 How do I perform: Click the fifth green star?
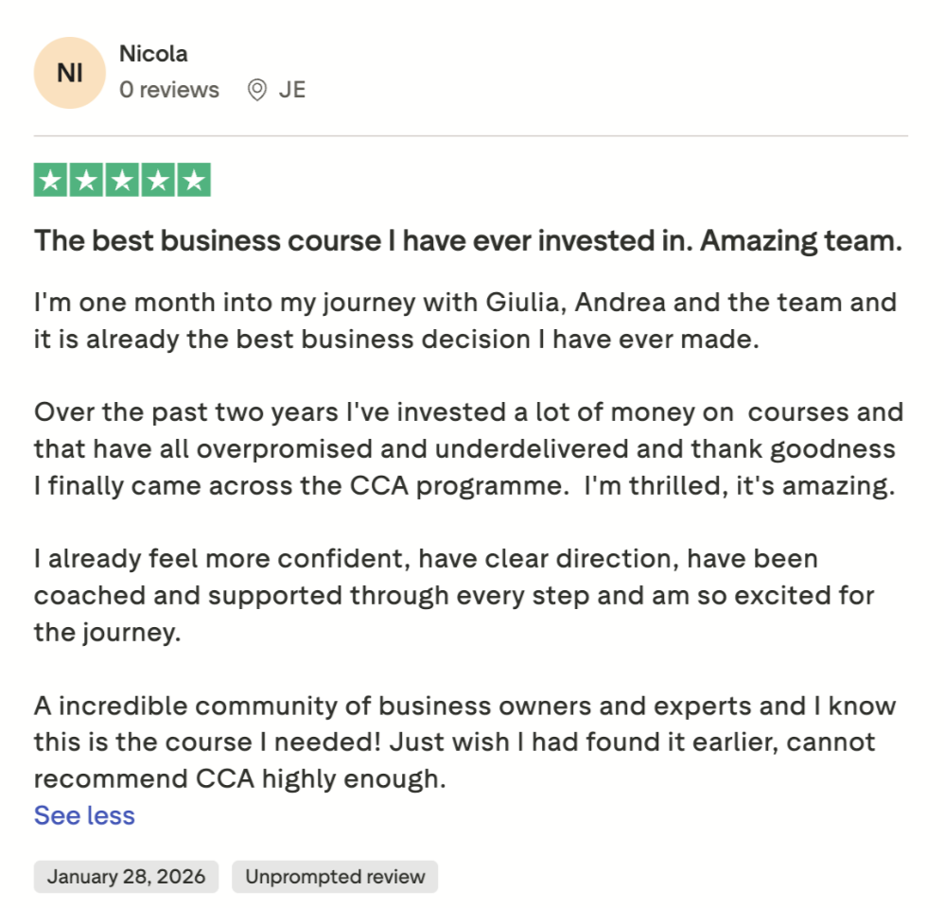coord(194,180)
